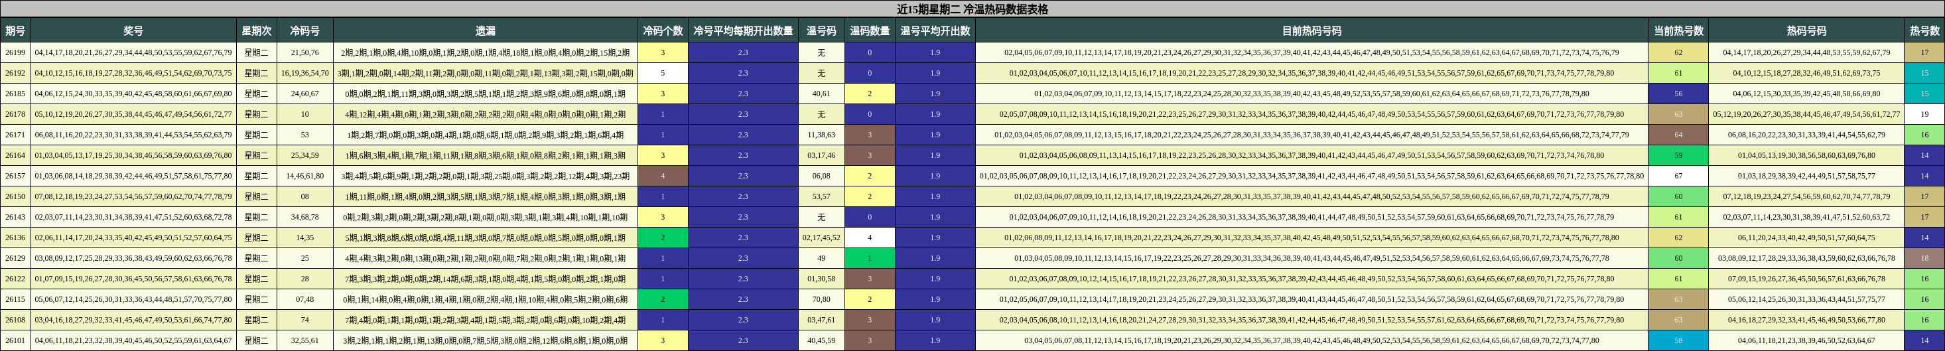Select period number 26199
Screen dimensions: 1945x351
coord(15,53)
